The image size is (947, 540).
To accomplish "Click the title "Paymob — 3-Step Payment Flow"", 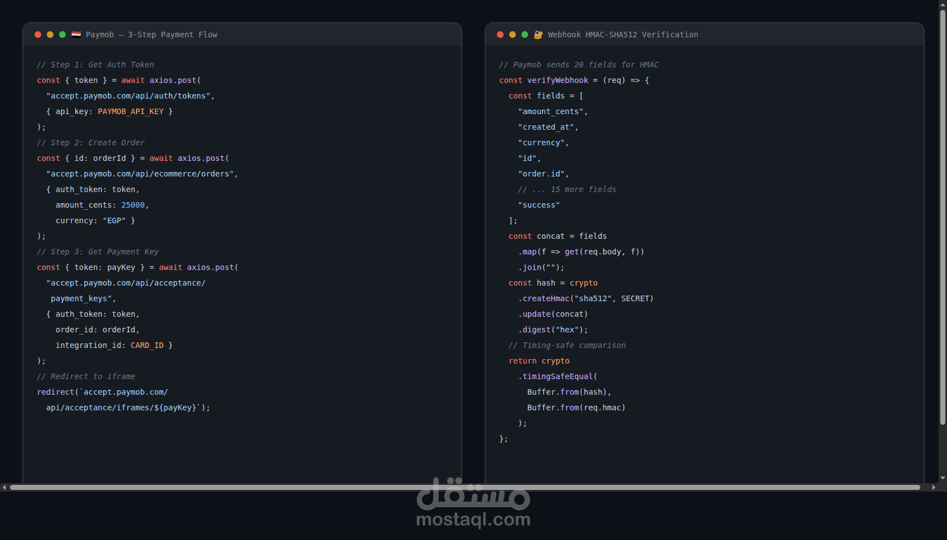I will click(x=152, y=35).
